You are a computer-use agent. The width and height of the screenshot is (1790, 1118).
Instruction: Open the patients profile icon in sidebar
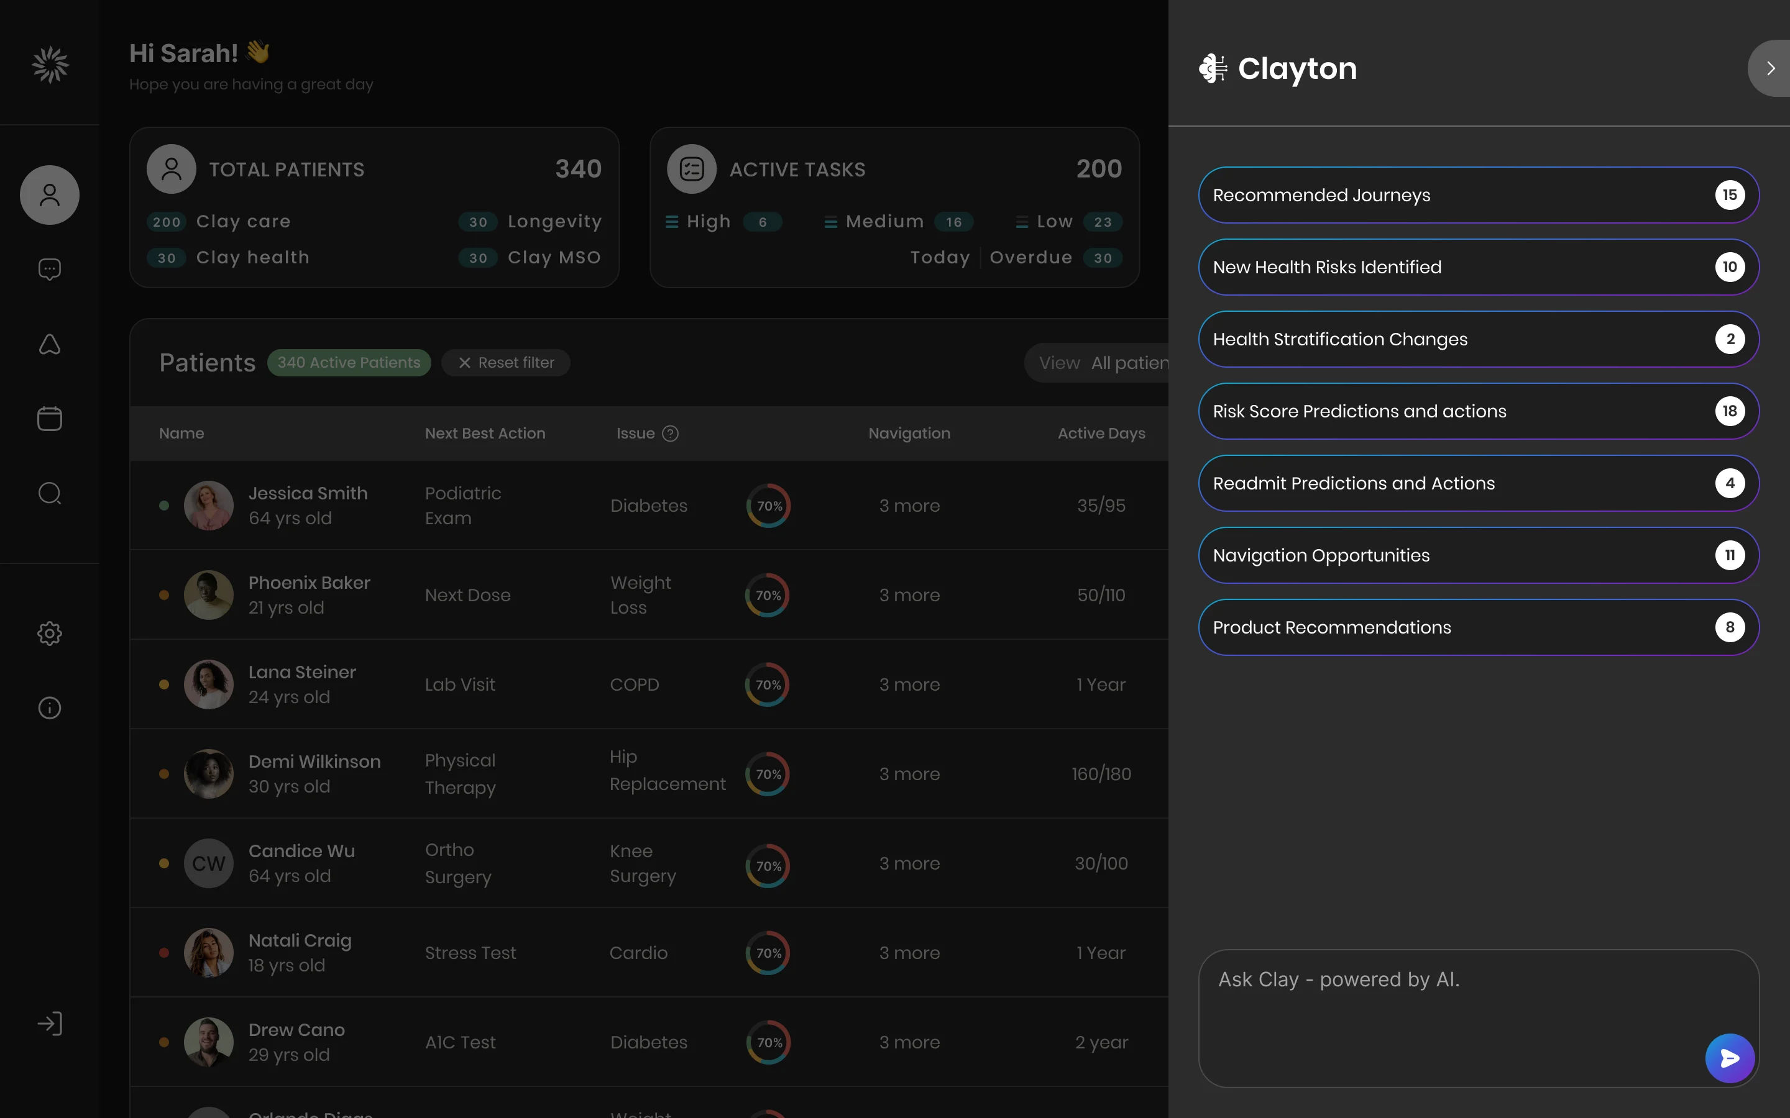[50, 195]
